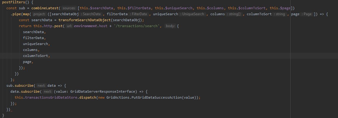338x118 pixels.
Task: Click the ': string[]' type hint
Action: (234, 14)
